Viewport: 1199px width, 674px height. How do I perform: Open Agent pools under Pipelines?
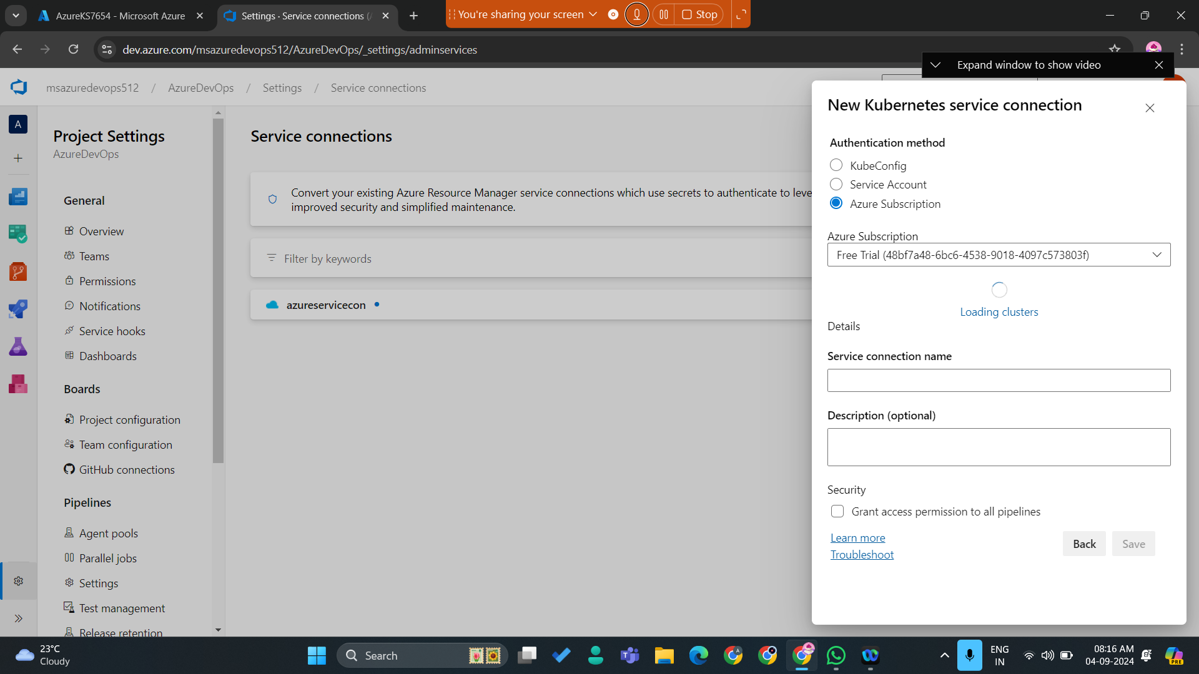click(x=108, y=534)
